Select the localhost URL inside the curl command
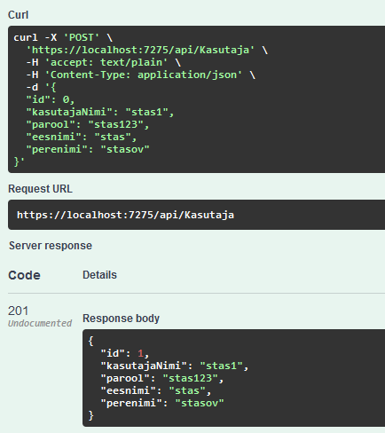This screenshot has width=385, height=433. click(x=140, y=50)
